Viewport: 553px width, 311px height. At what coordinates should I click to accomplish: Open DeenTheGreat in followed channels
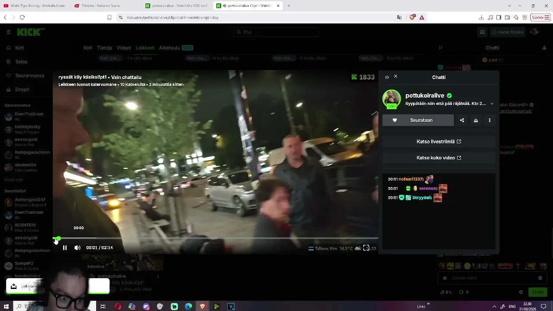26,116
